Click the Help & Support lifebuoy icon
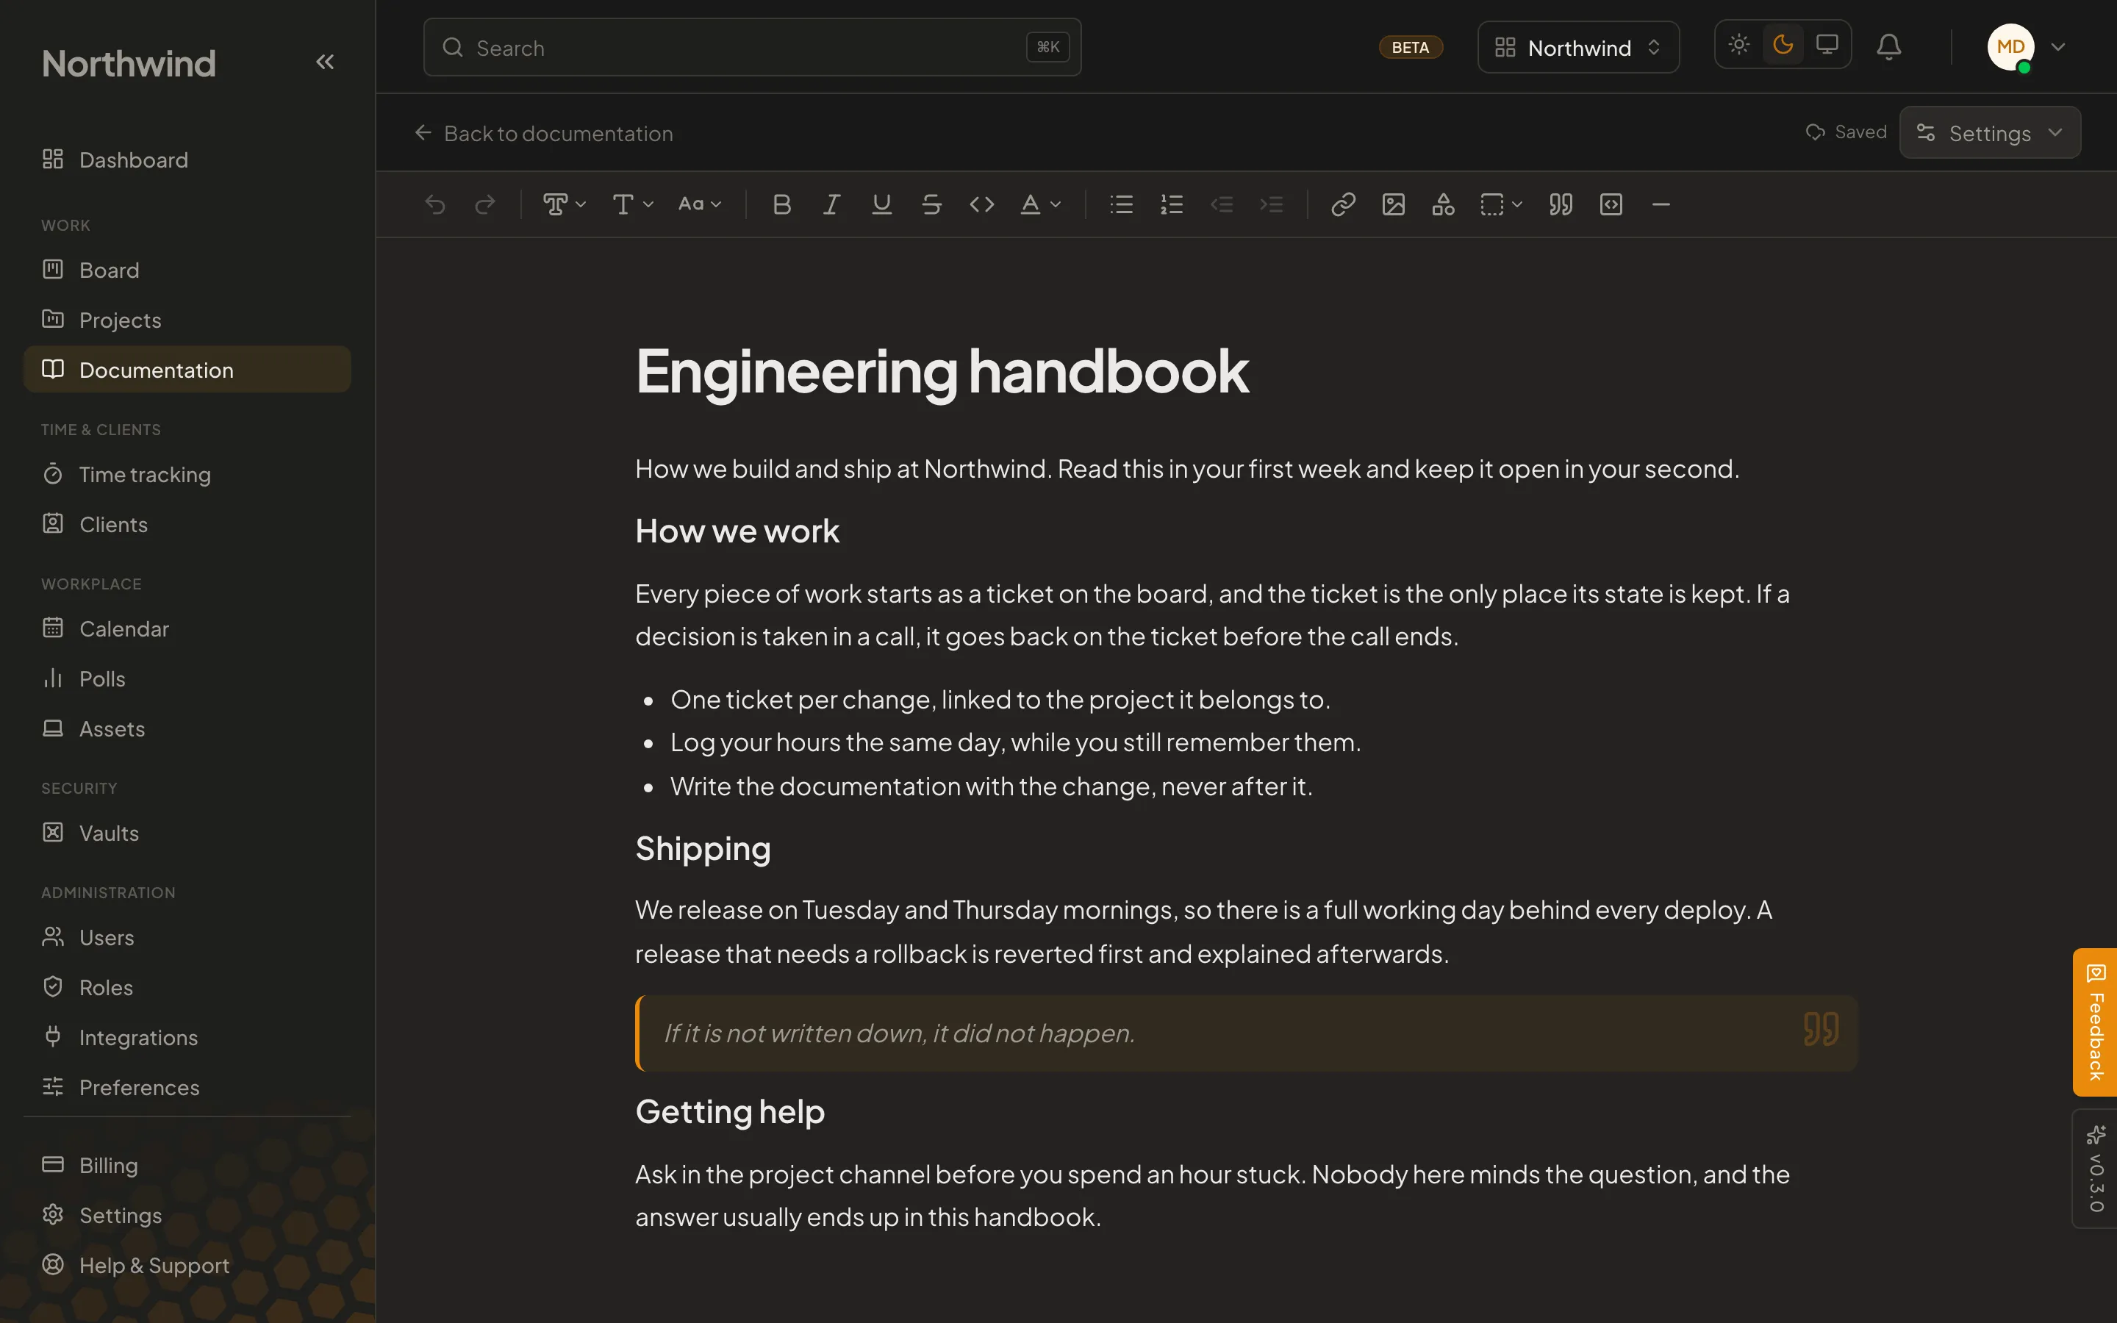 click(x=52, y=1264)
